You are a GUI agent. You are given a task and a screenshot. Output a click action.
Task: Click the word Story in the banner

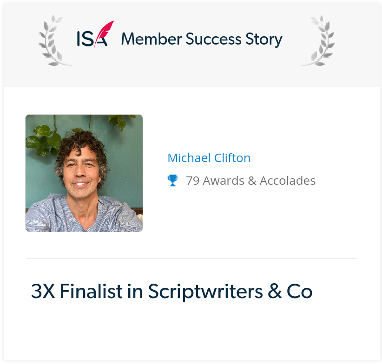(x=264, y=39)
